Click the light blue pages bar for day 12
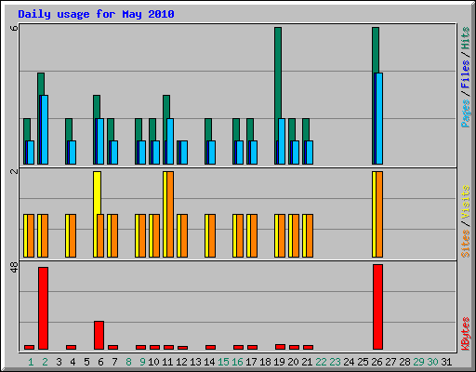Screen dimensions: 476x372 coord(184,153)
